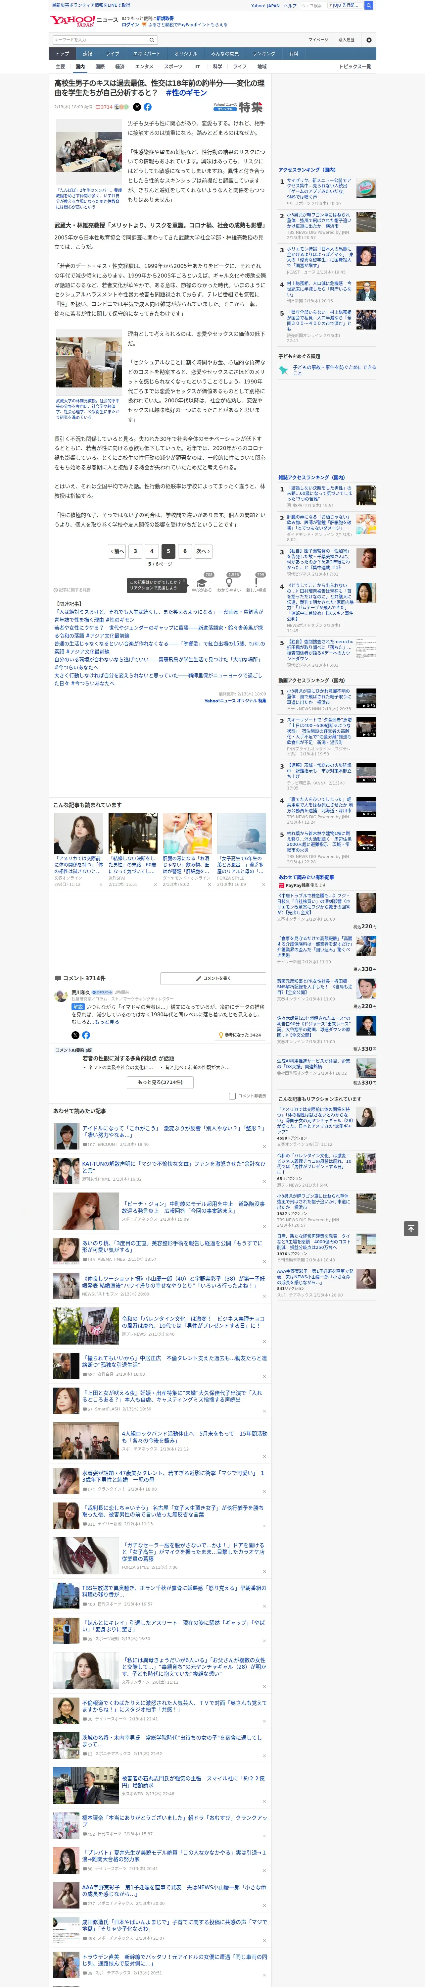Share the expert comment on X
Image resolution: width=425 pixels, height=1987 pixels.
(75, 1035)
